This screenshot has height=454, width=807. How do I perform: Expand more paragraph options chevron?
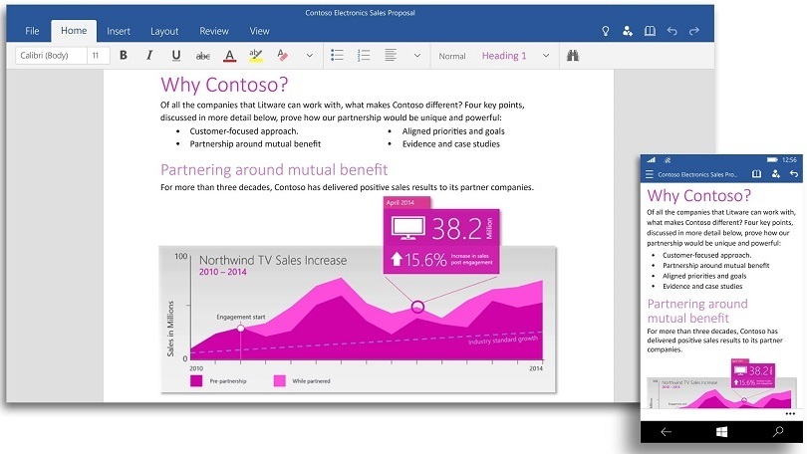pos(416,56)
